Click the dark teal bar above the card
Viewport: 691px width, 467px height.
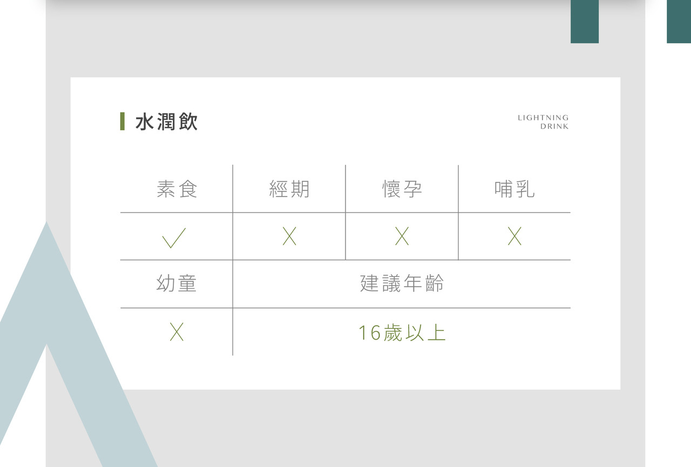[585, 21]
